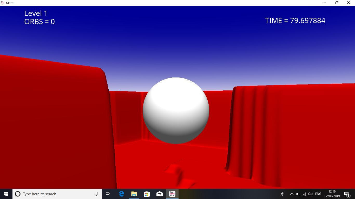Show hidden system tray icons

tap(292, 194)
